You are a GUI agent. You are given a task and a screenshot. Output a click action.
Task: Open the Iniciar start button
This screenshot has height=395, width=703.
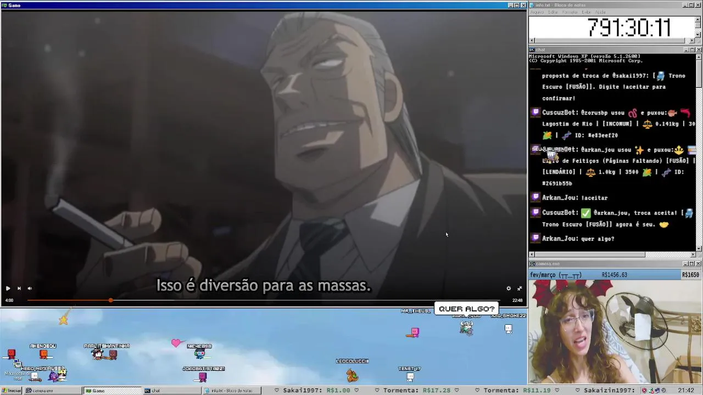click(11, 391)
